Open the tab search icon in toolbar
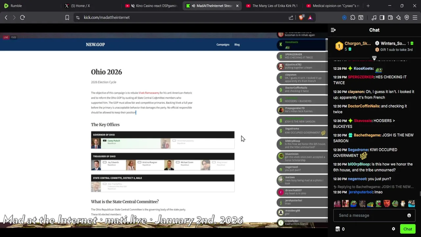The image size is (421, 237). [x=361, y=17]
